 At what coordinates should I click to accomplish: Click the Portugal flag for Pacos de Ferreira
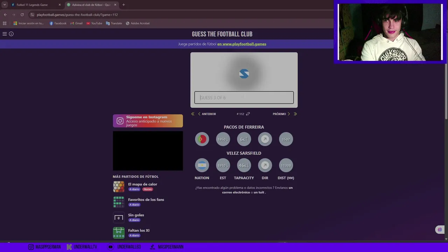pos(202,139)
